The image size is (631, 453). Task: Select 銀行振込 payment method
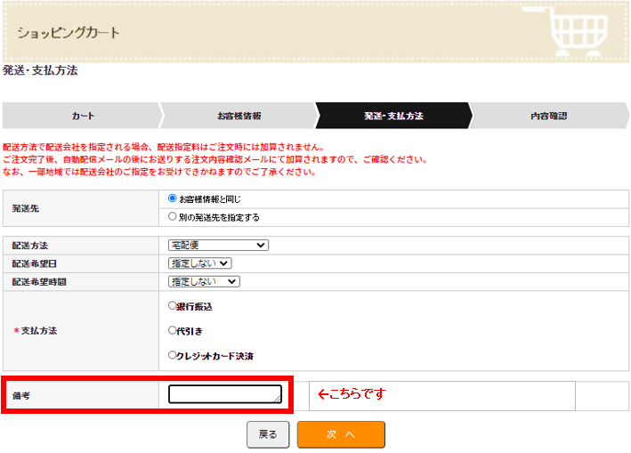[173, 305]
